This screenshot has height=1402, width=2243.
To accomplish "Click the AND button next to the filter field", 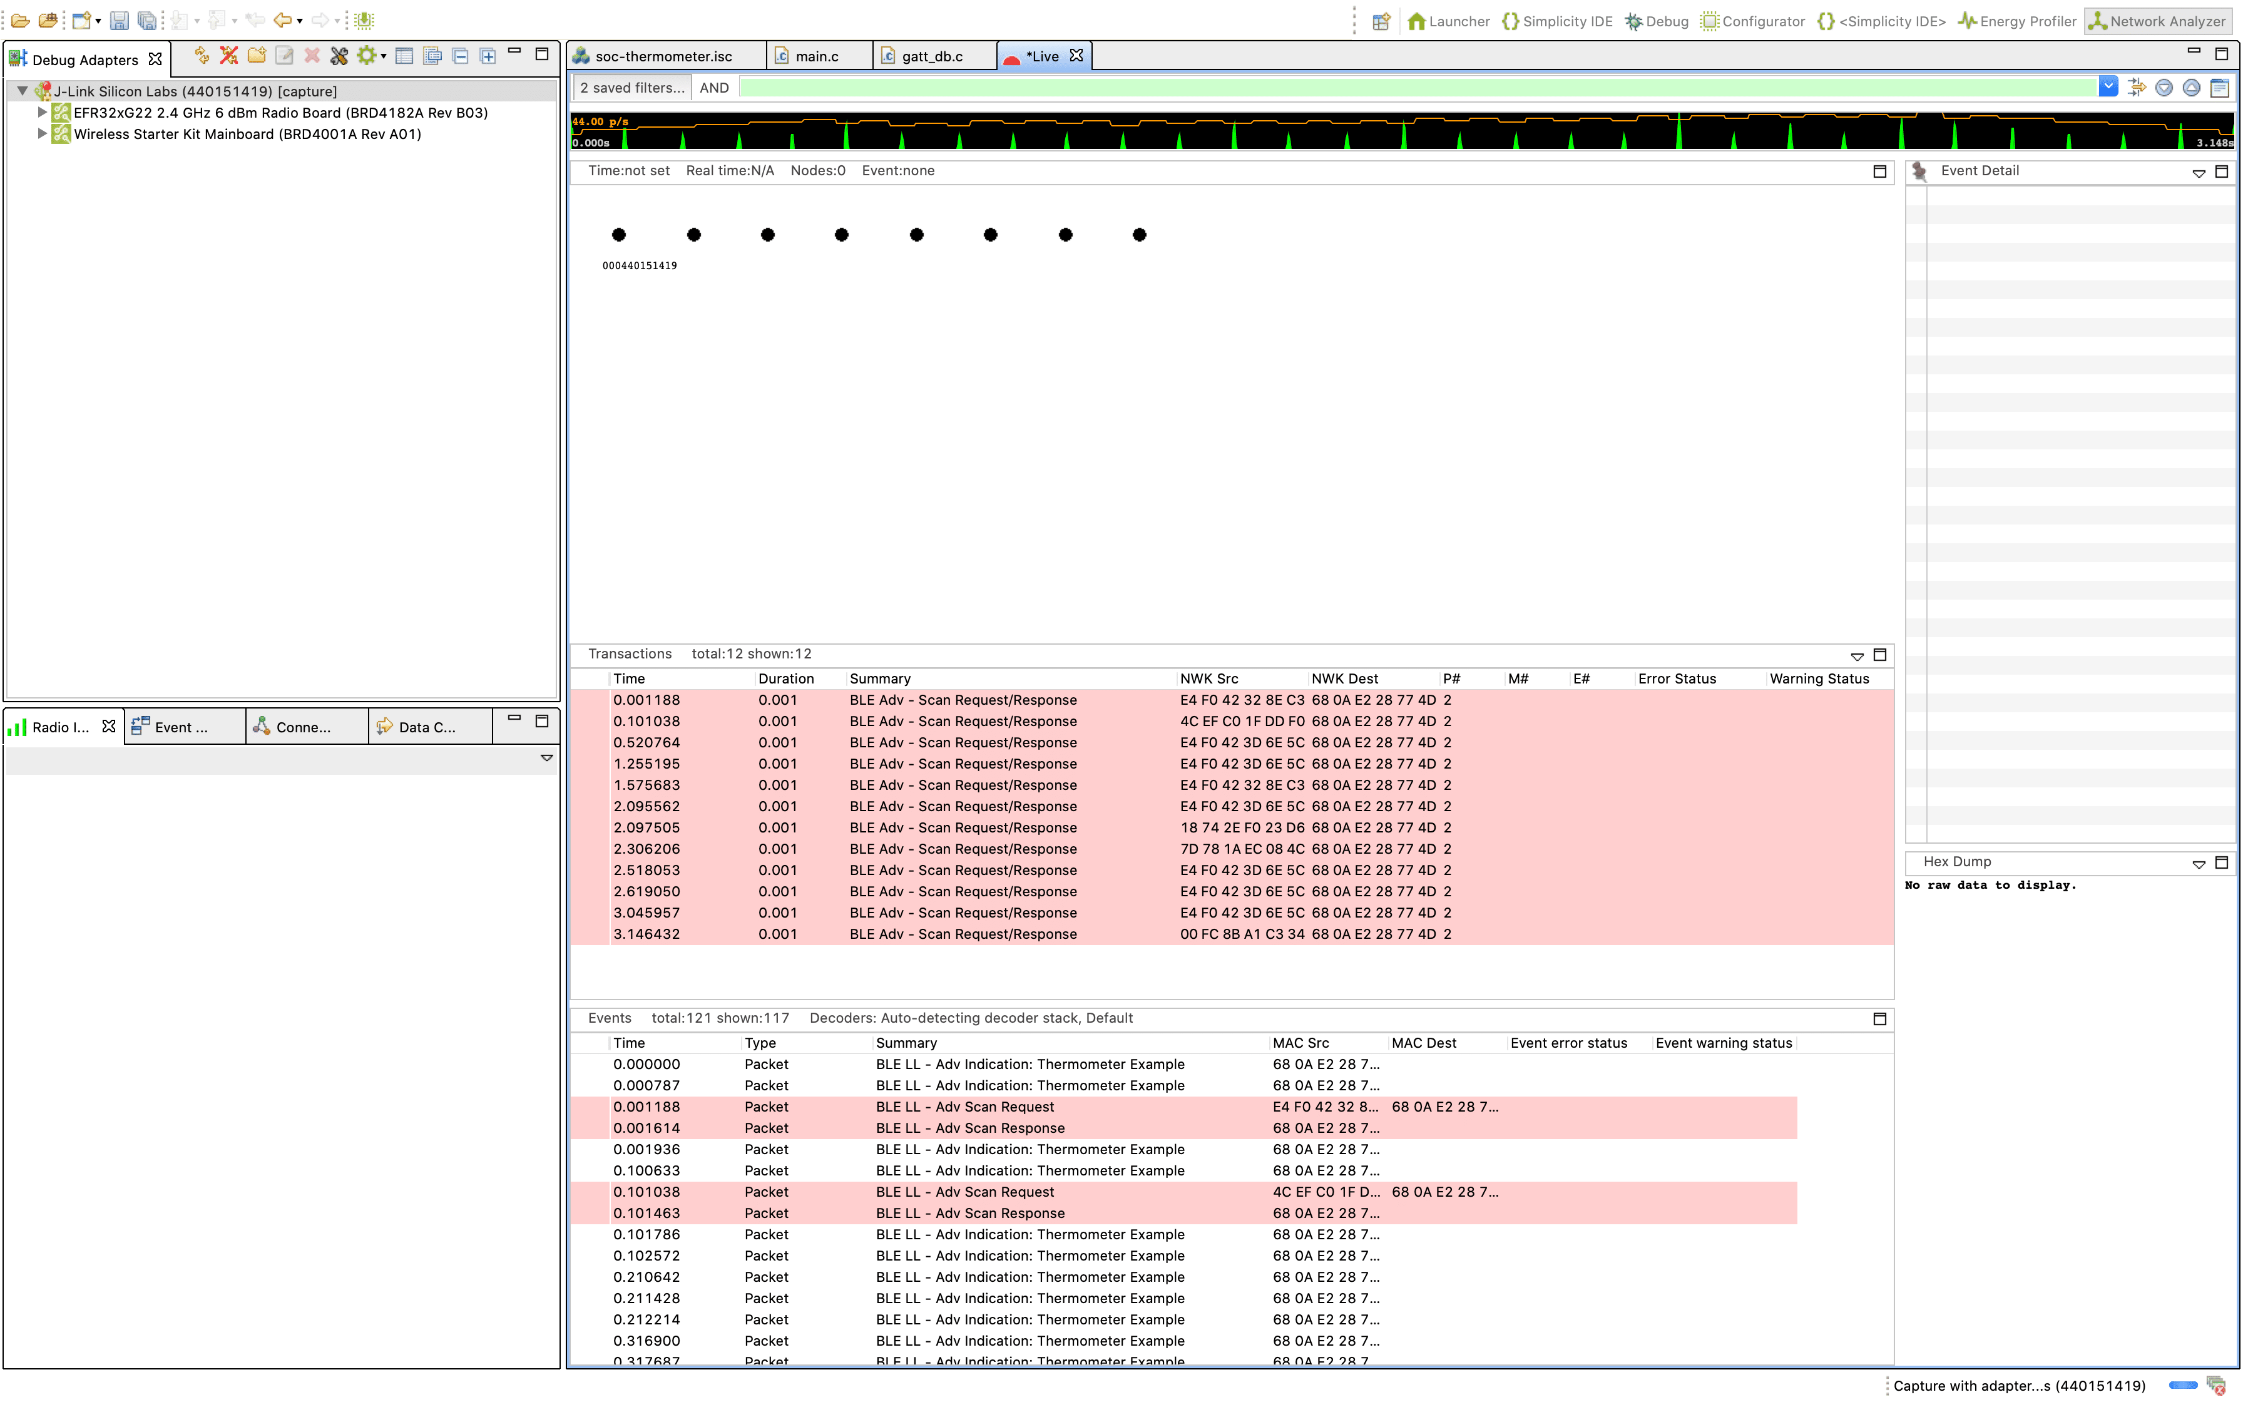I will click(x=713, y=86).
